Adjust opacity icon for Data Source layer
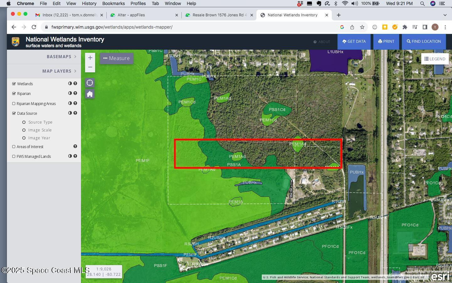This screenshot has width=452, height=283. click(x=70, y=113)
